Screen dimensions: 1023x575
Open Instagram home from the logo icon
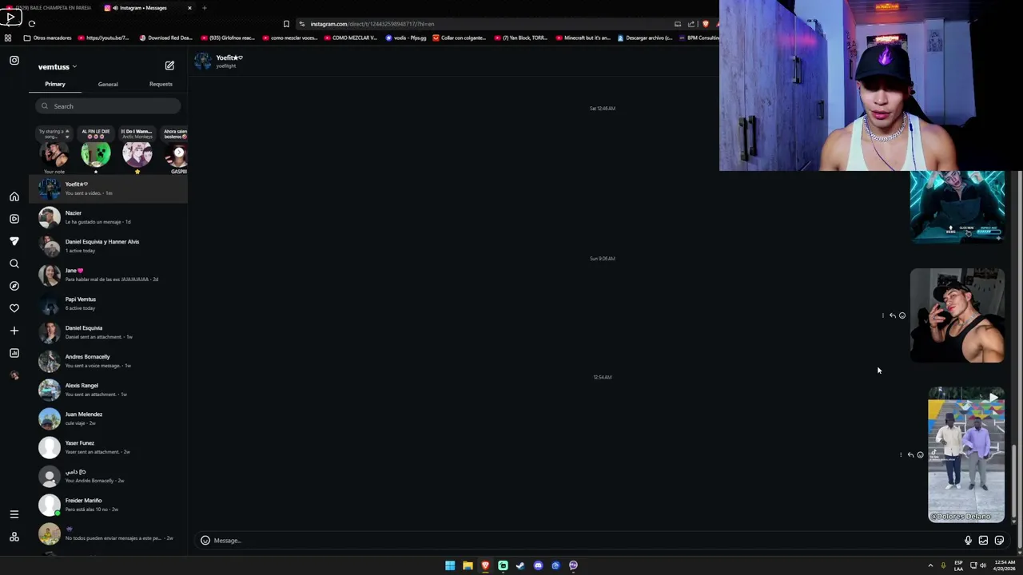14,61
